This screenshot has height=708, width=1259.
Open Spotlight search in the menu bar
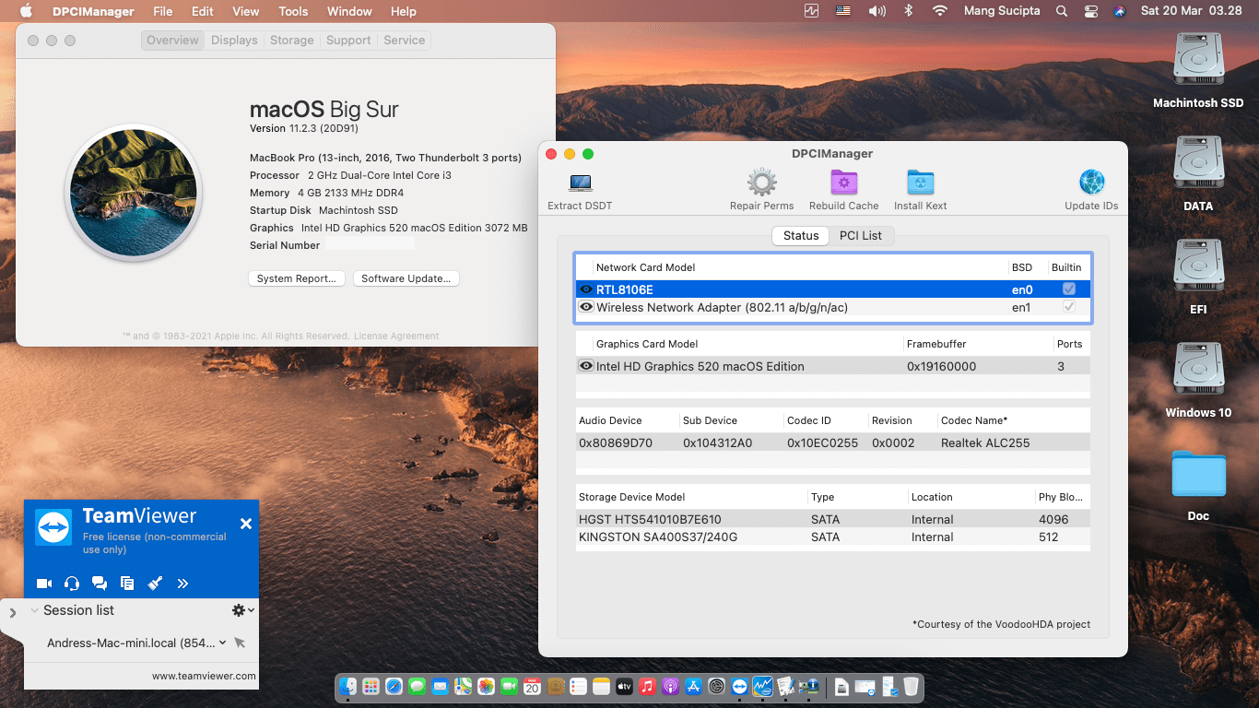[1062, 11]
